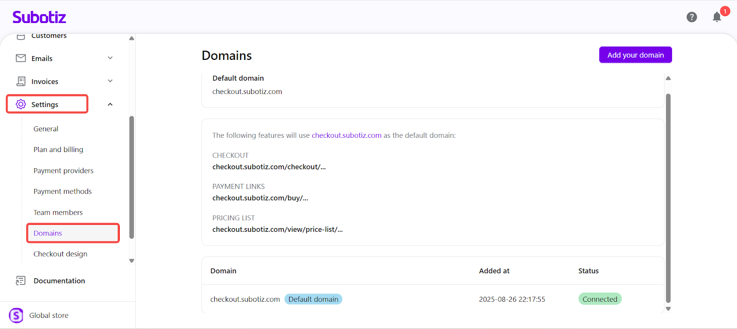
Task: Open the General settings page
Action: click(x=46, y=129)
